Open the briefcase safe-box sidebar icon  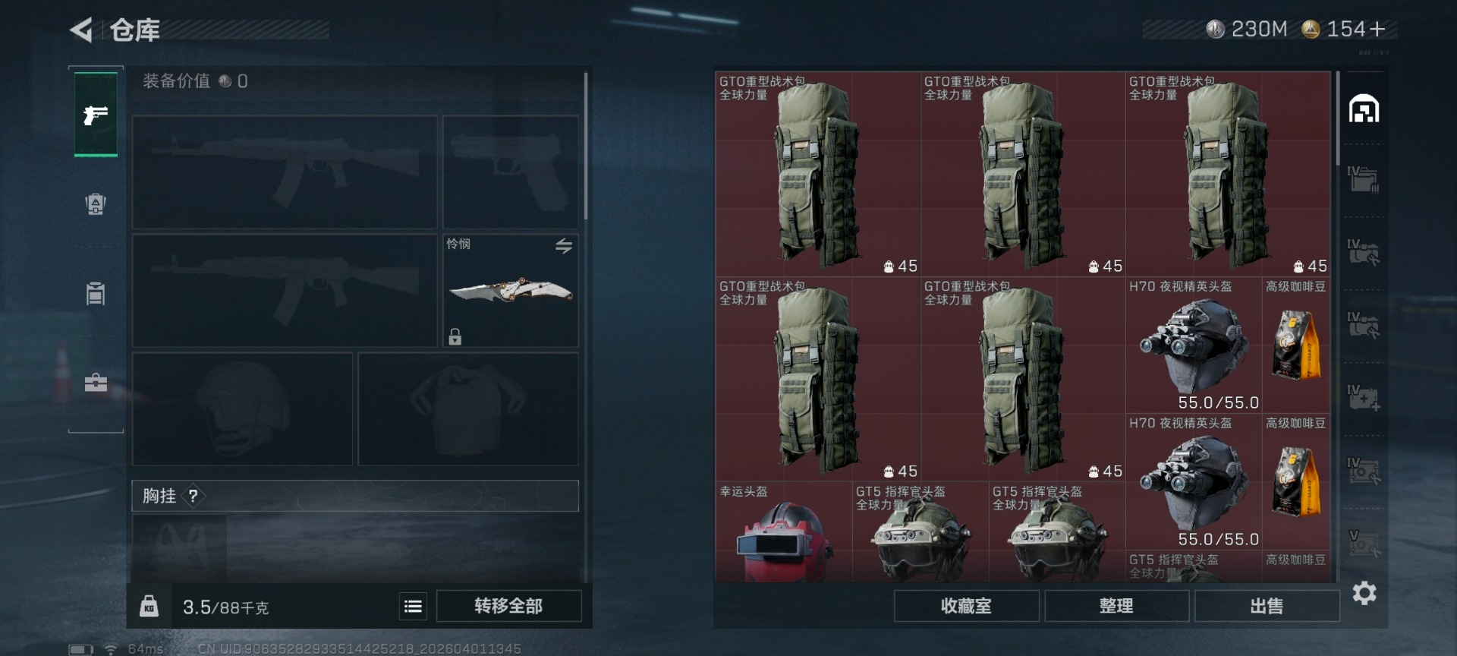click(x=96, y=382)
